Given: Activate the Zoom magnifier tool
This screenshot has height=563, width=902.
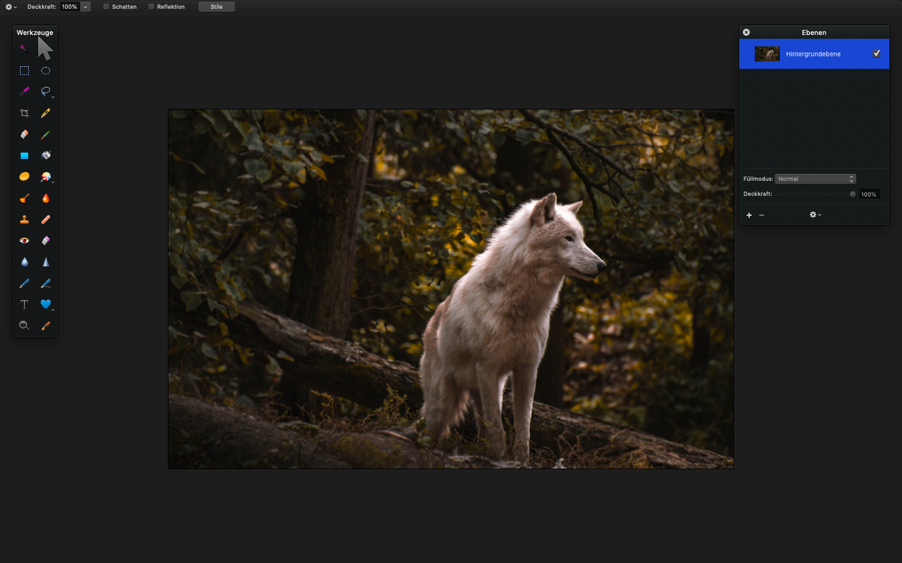Looking at the screenshot, I should pos(24,326).
